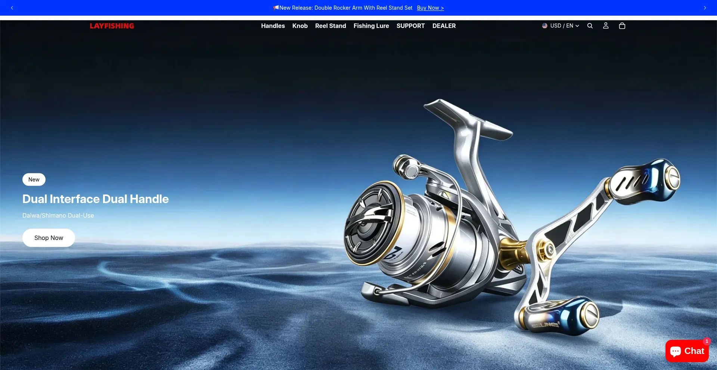Viewport: 717px width, 370px height.
Task: Show next announcement with right arrow
Action: (x=705, y=8)
